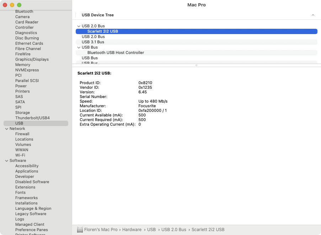Open SAS in the sidebar
Viewport: 321px width, 235px height.
tap(19, 97)
